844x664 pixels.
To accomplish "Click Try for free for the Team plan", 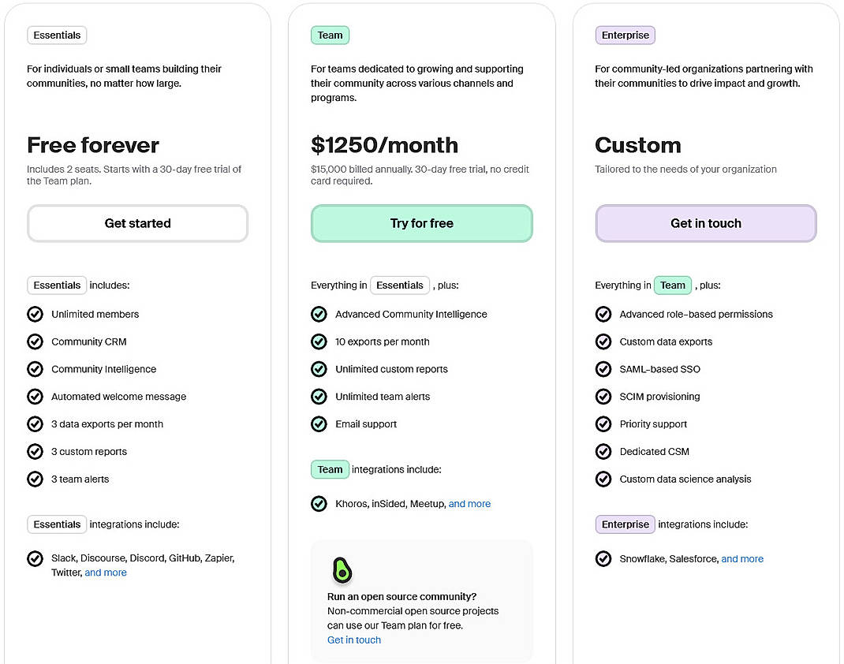I will 421,223.
